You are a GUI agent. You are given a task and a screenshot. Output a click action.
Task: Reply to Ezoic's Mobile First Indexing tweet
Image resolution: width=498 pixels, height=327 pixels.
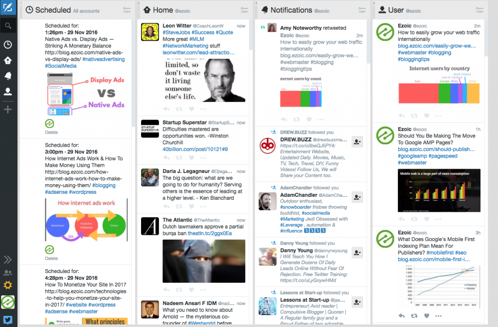pyautogui.click(x=401, y=316)
